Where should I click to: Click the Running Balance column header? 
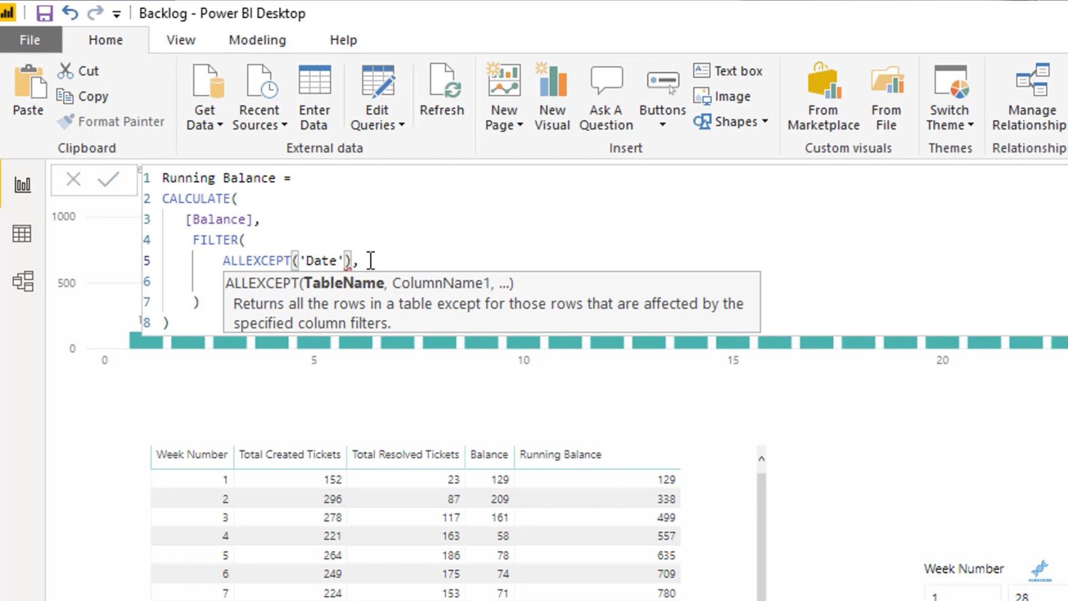tap(560, 455)
